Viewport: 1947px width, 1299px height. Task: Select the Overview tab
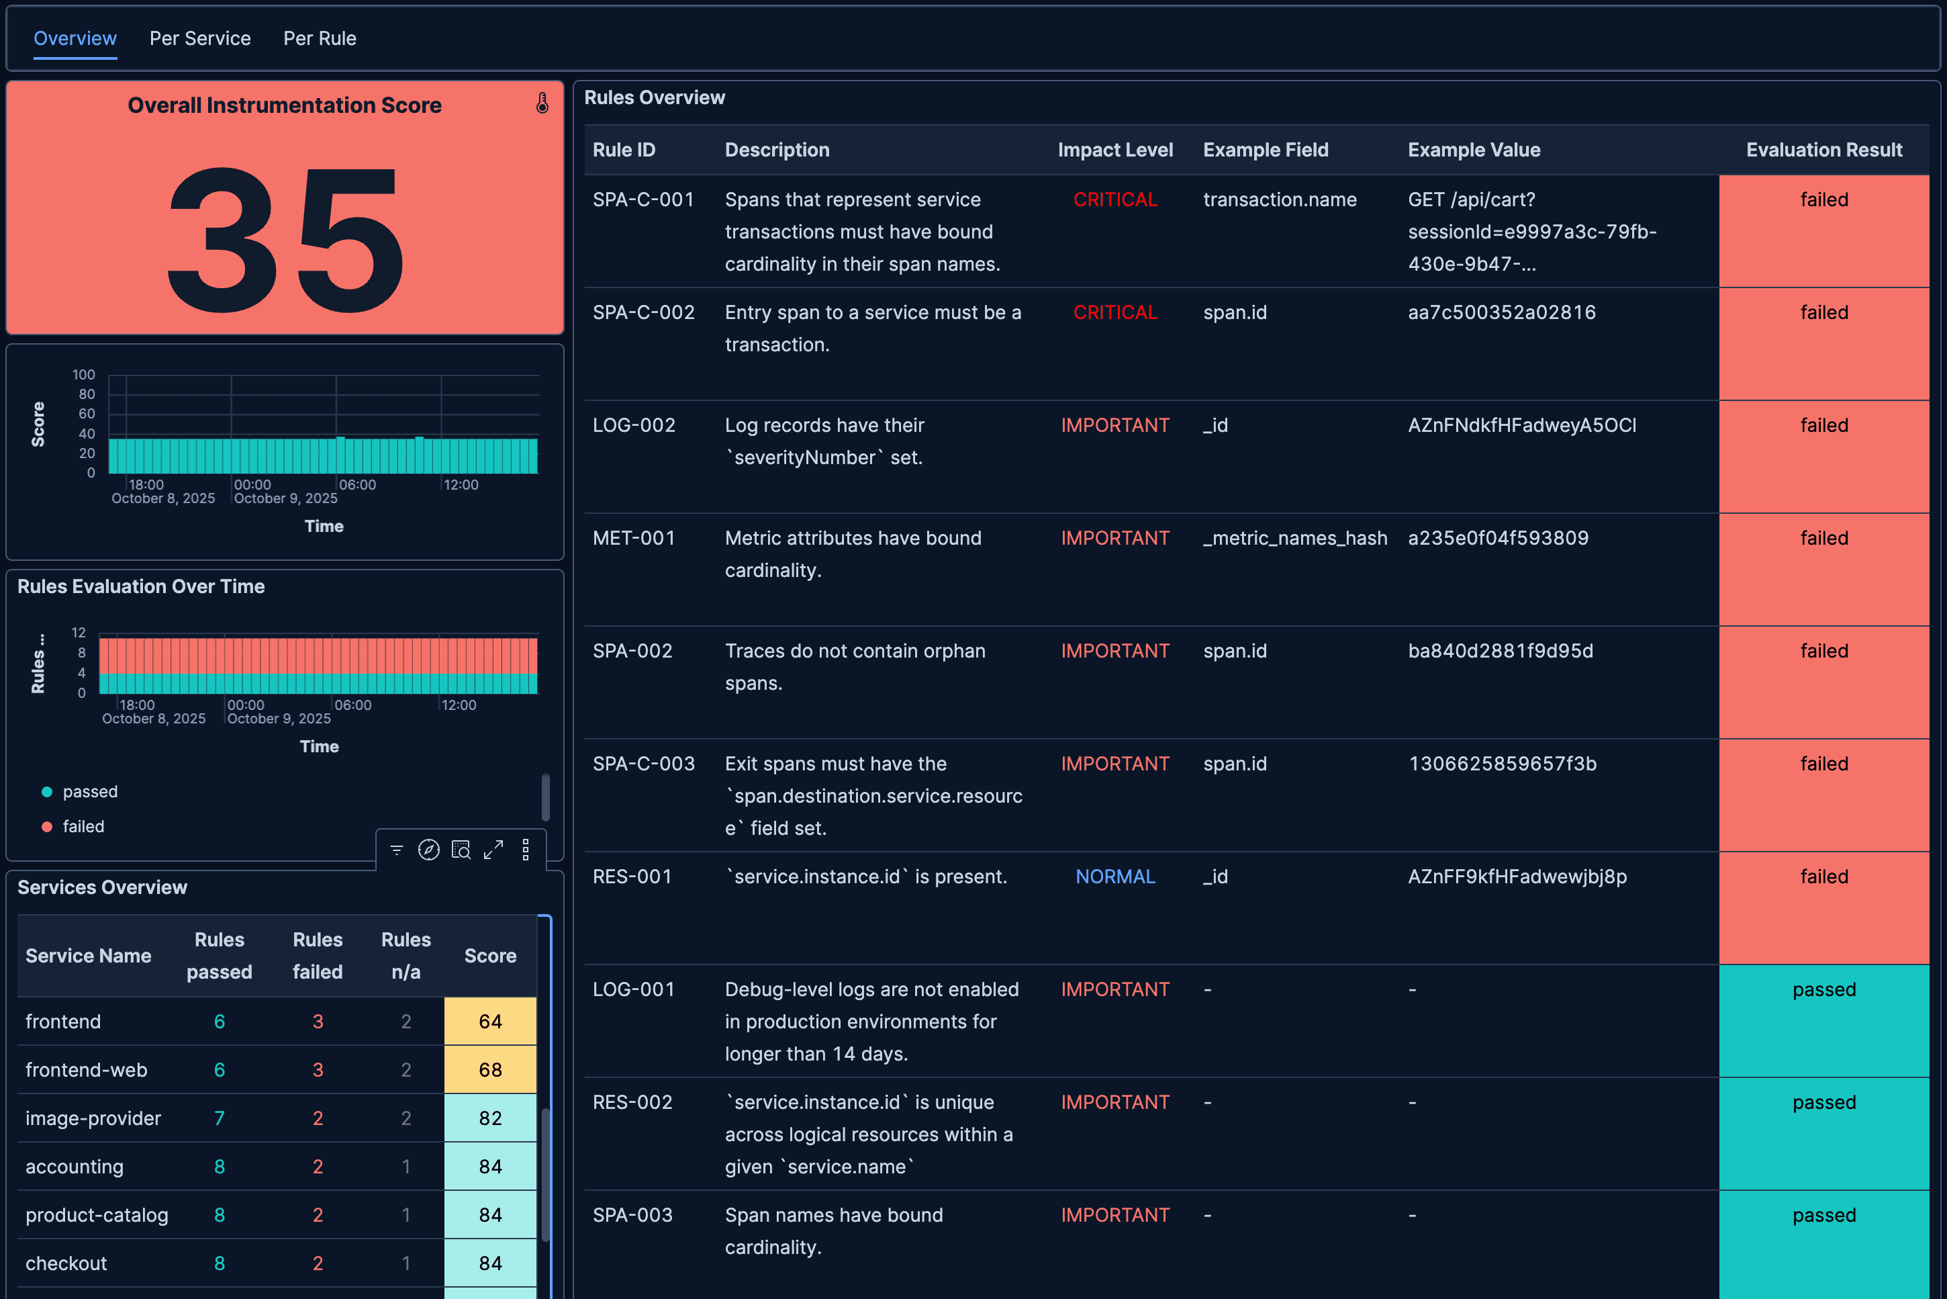point(75,38)
